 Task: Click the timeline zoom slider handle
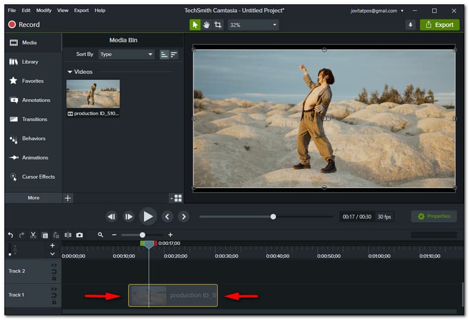coord(142,235)
